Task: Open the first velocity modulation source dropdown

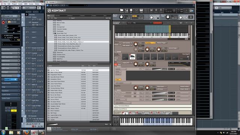Action: pos(121,69)
